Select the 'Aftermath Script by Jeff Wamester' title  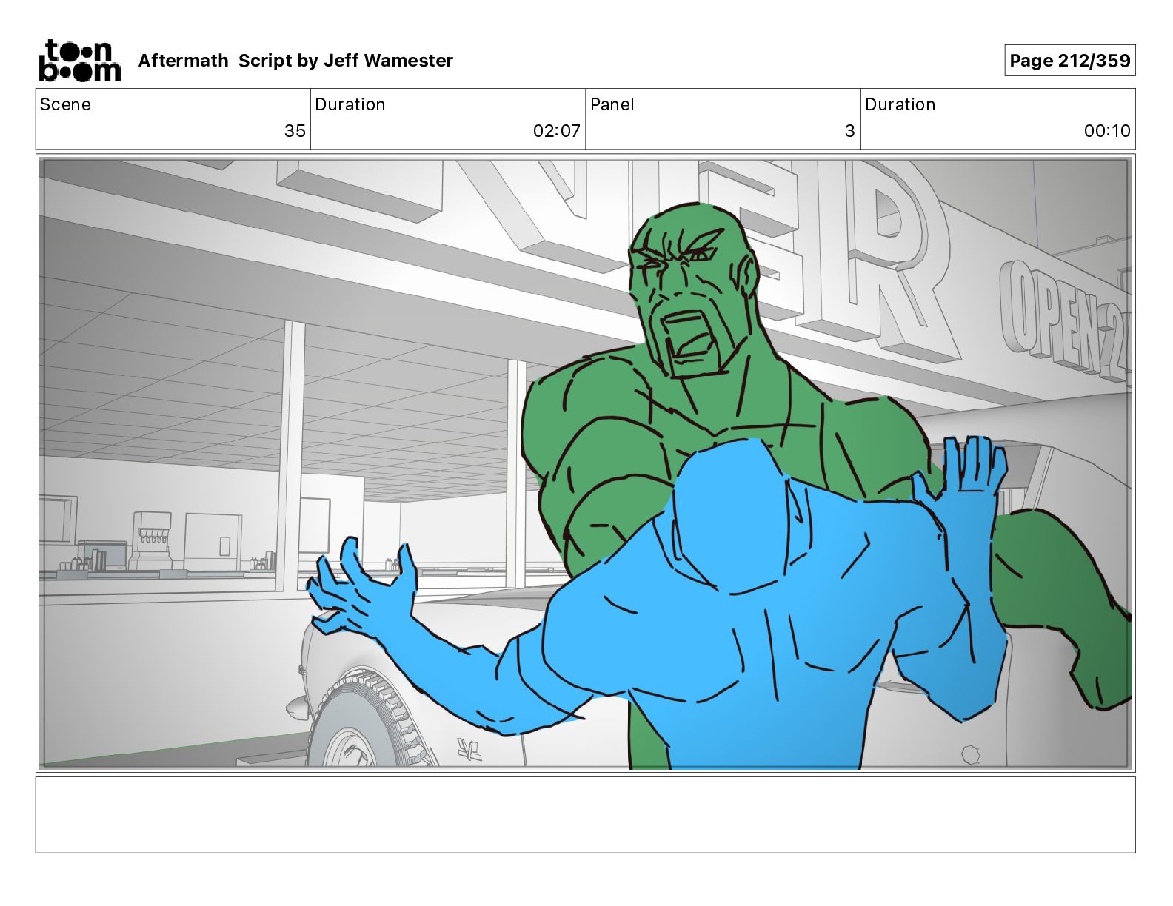pos(295,61)
